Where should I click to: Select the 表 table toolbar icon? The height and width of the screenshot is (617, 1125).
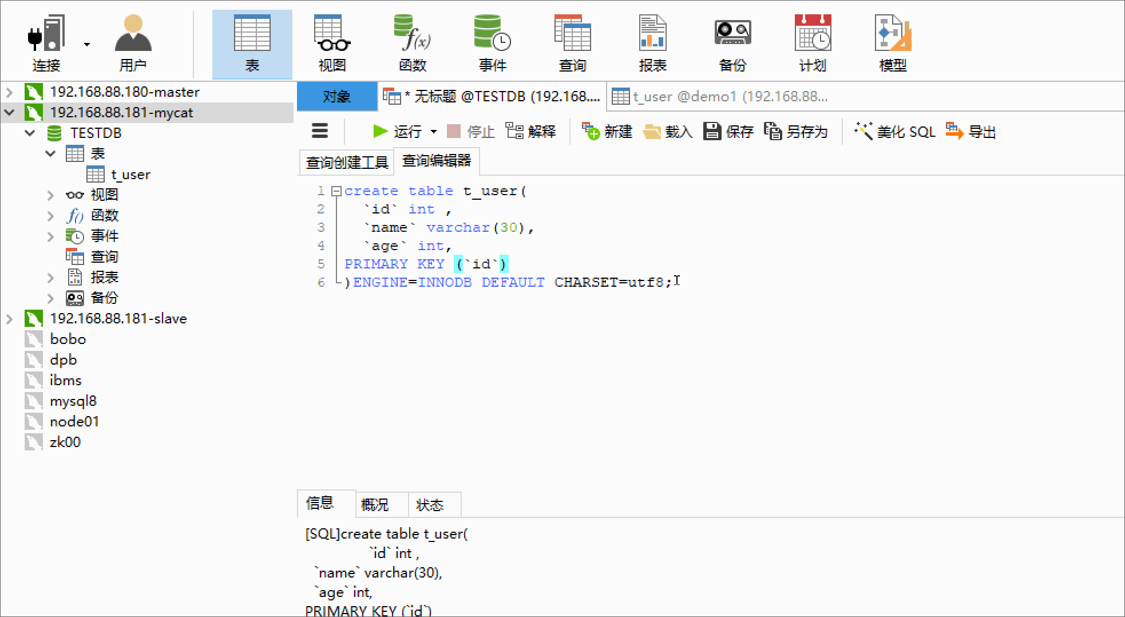[x=252, y=43]
